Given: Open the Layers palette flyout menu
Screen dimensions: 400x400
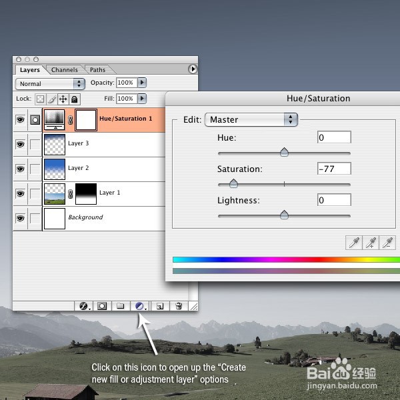Looking at the screenshot, I should tap(193, 69).
